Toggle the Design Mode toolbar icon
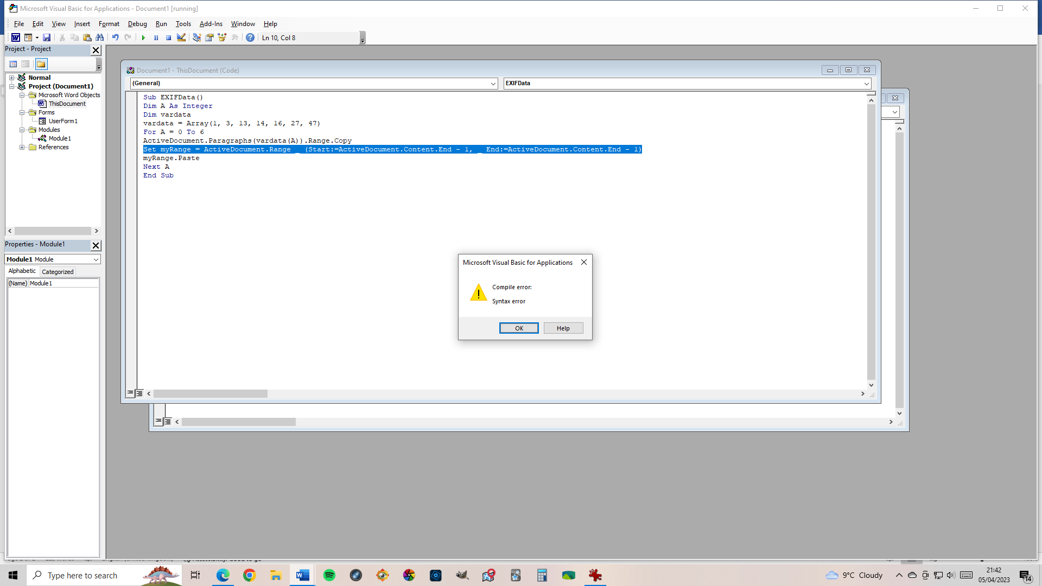This screenshot has height=586, width=1042. click(x=181, y=37)
